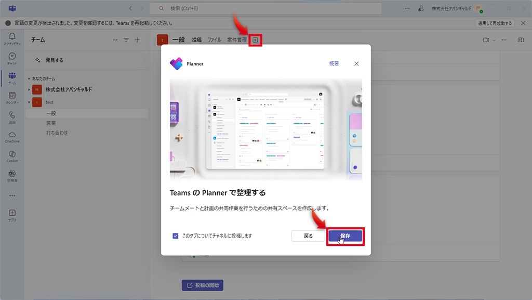Open the 概要 link in Planner dialog
This screenshot has height=300, width=532.
click(x=334, y=63)
